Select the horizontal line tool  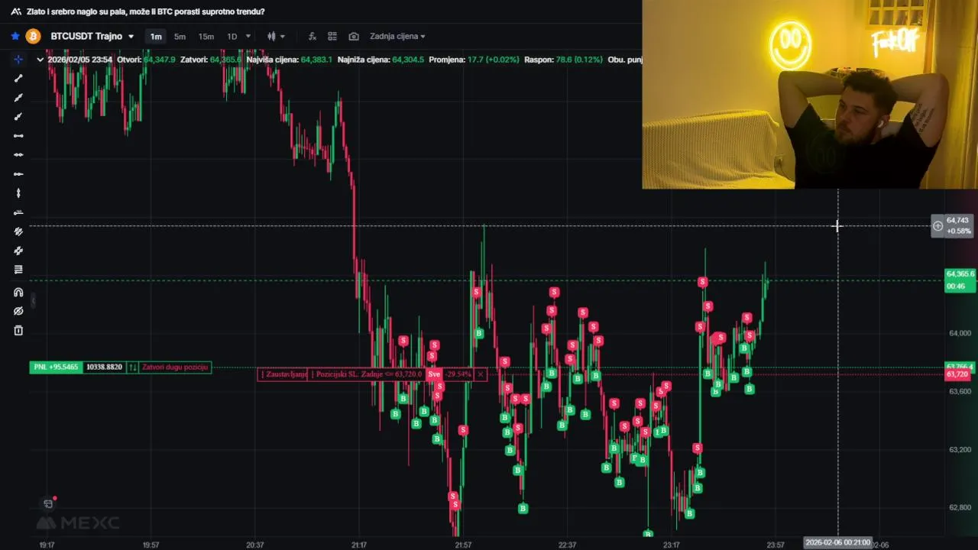(18, 155)
